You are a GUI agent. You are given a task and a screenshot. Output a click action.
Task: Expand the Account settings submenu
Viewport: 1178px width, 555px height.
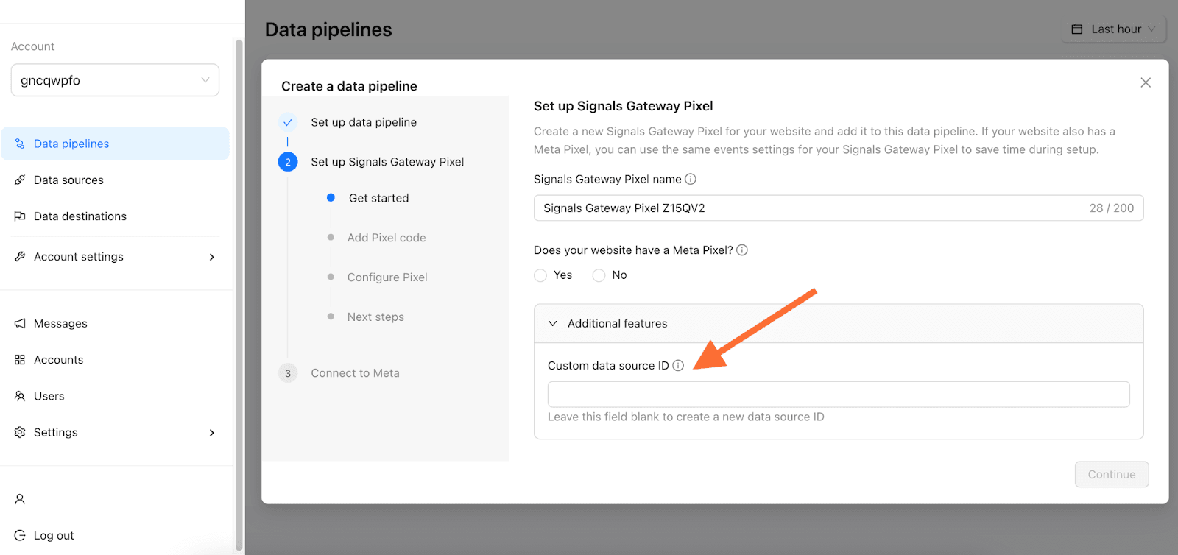click(212, 257)
